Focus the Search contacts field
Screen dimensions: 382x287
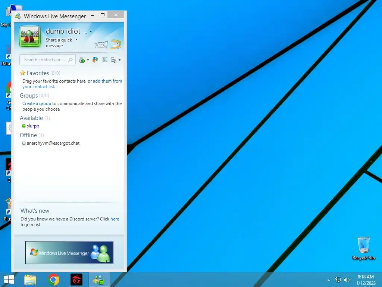(47, 60)
